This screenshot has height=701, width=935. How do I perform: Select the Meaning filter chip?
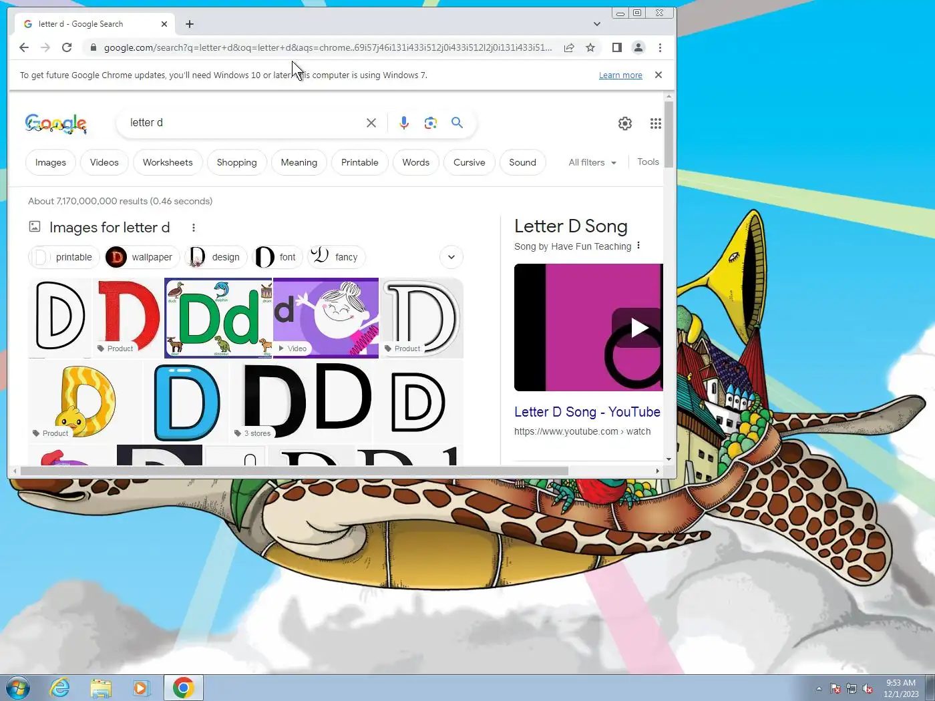pyautogui.click(x=299, y=162)
